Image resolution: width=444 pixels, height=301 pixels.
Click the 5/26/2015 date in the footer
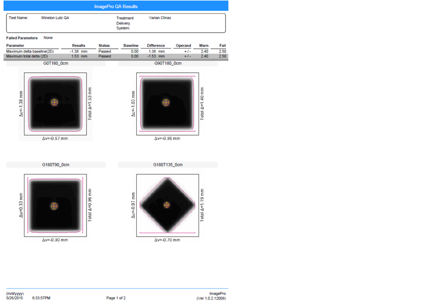click(14, 298)
